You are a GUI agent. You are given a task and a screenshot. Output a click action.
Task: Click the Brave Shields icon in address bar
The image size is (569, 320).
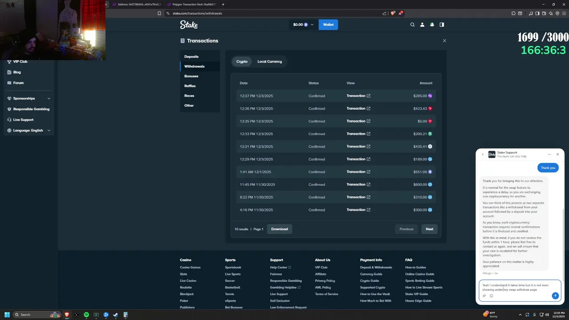click(393, 13)
